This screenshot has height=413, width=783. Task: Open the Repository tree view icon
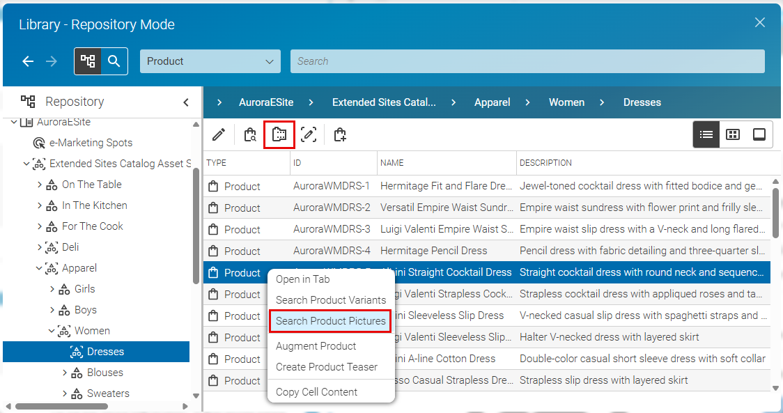click(87, 61)
